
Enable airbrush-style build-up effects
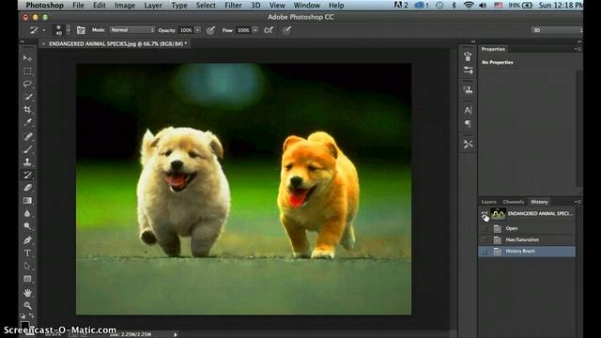(x=269, y=30)
